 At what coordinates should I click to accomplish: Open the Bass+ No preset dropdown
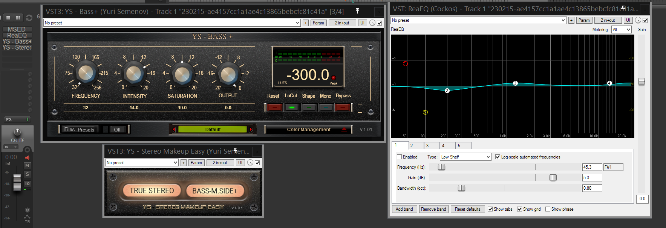coord(172,23)
